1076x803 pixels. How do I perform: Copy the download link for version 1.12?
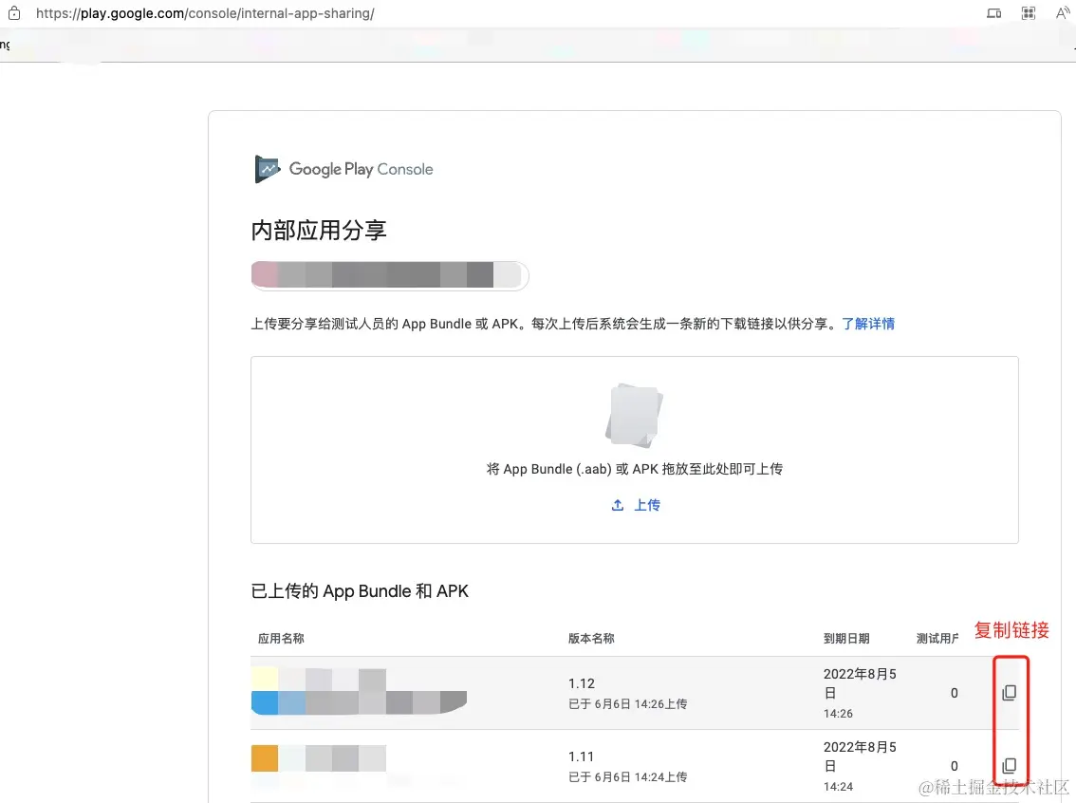pos(1010,692)
